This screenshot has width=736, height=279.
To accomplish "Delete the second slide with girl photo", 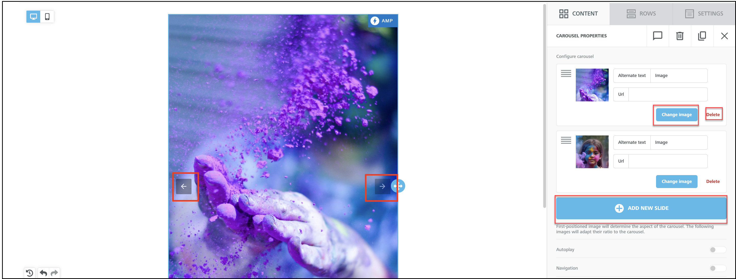I will point(713,181).
